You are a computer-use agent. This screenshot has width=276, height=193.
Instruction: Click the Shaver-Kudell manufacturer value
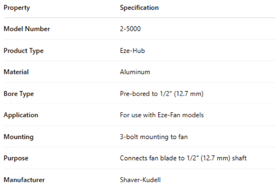click(139, 180)
